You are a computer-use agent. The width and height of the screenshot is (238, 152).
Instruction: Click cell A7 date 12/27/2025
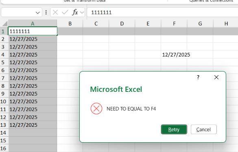33,78
